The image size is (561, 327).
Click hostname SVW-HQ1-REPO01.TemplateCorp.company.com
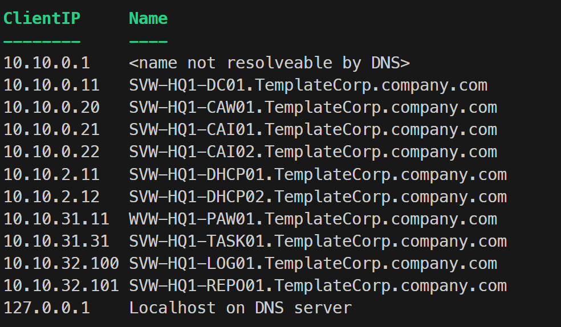click(x=318, y=286)
